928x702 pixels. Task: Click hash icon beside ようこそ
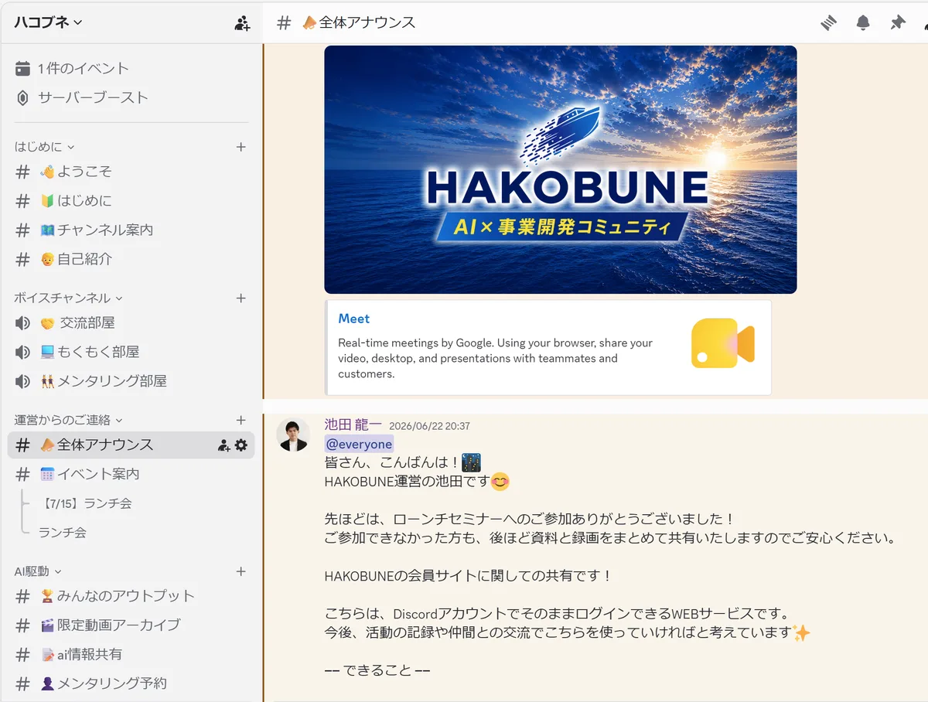tap(23, 172)
